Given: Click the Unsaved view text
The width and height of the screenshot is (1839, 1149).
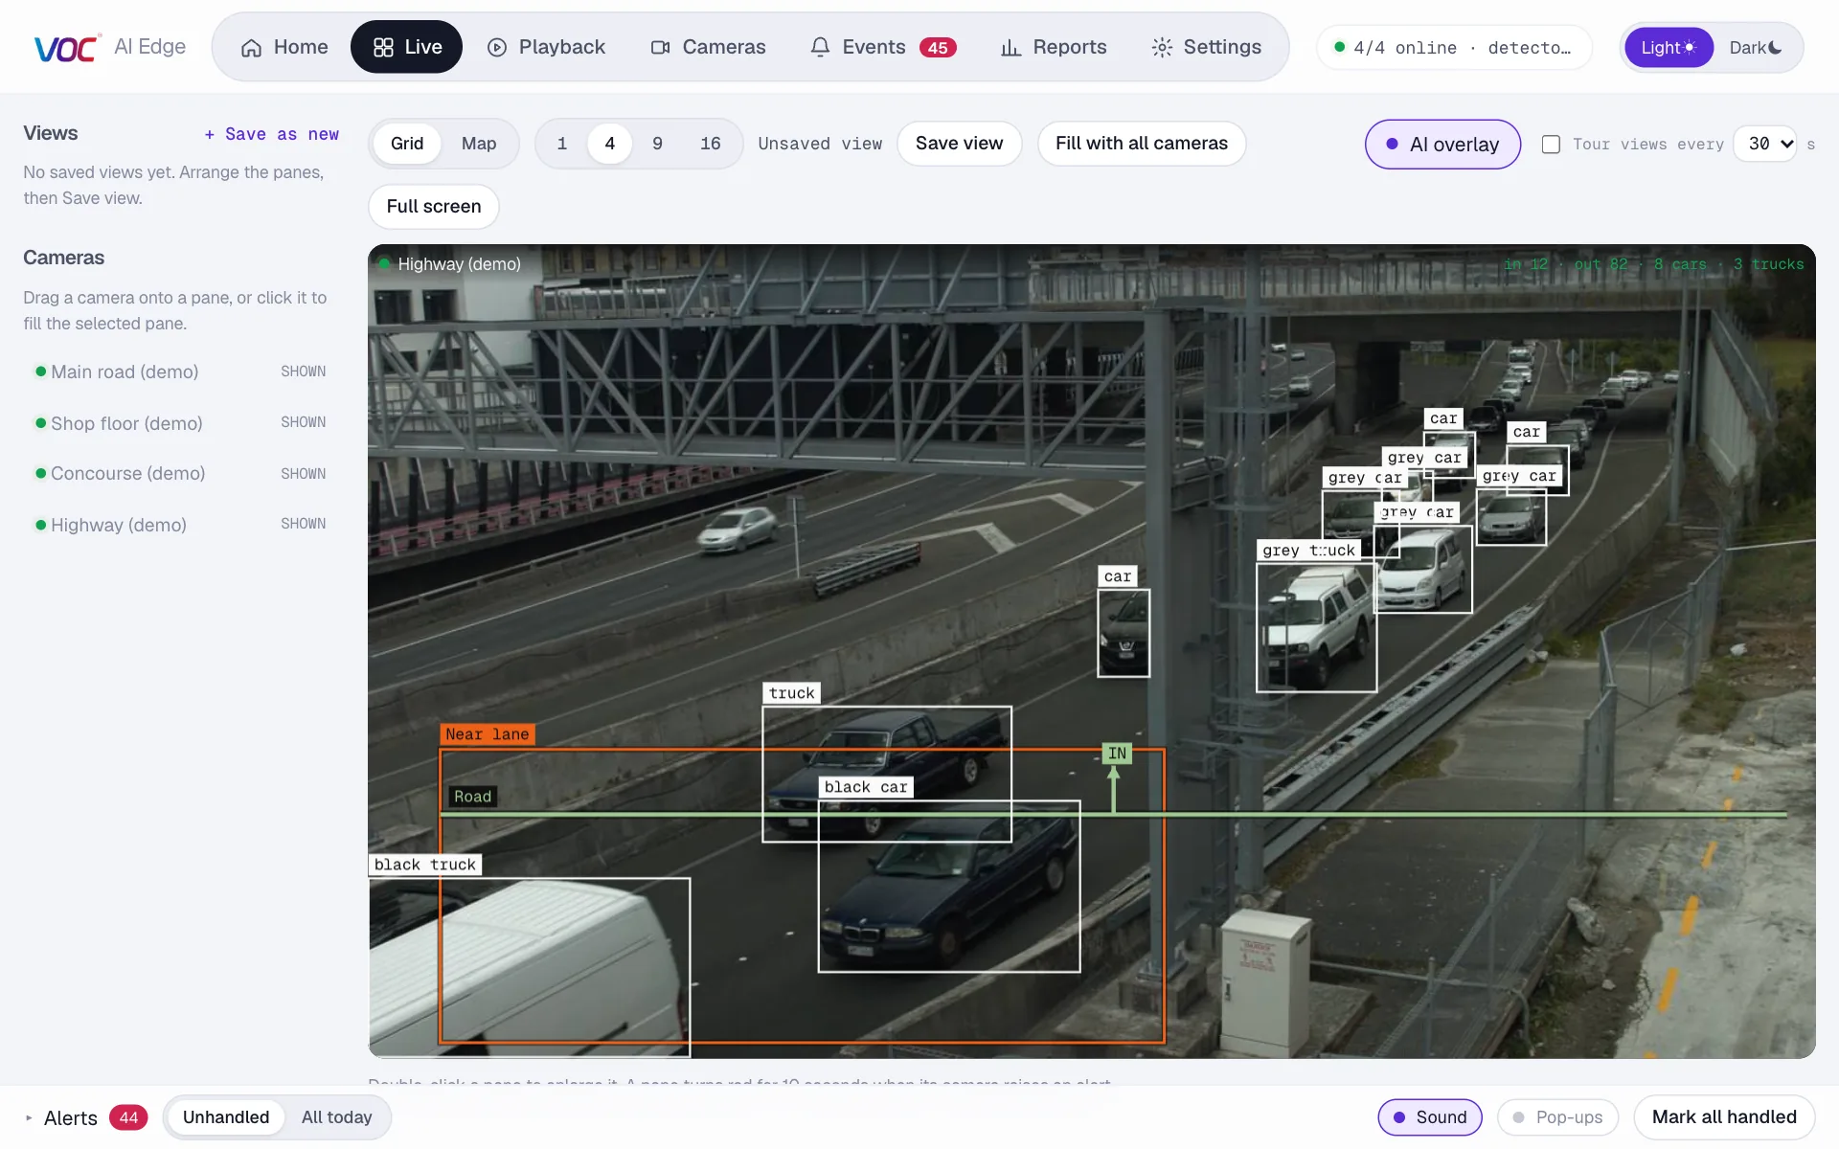Looking at the screenshot, I should [820, 144].
